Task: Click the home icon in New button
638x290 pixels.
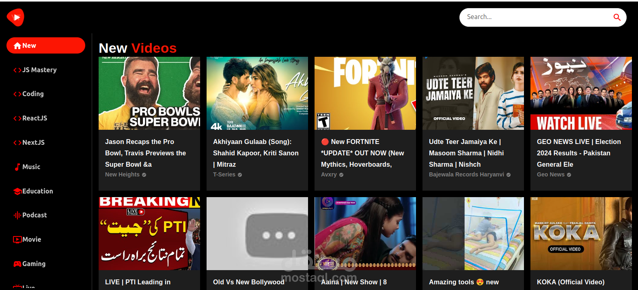Action: 17,46
